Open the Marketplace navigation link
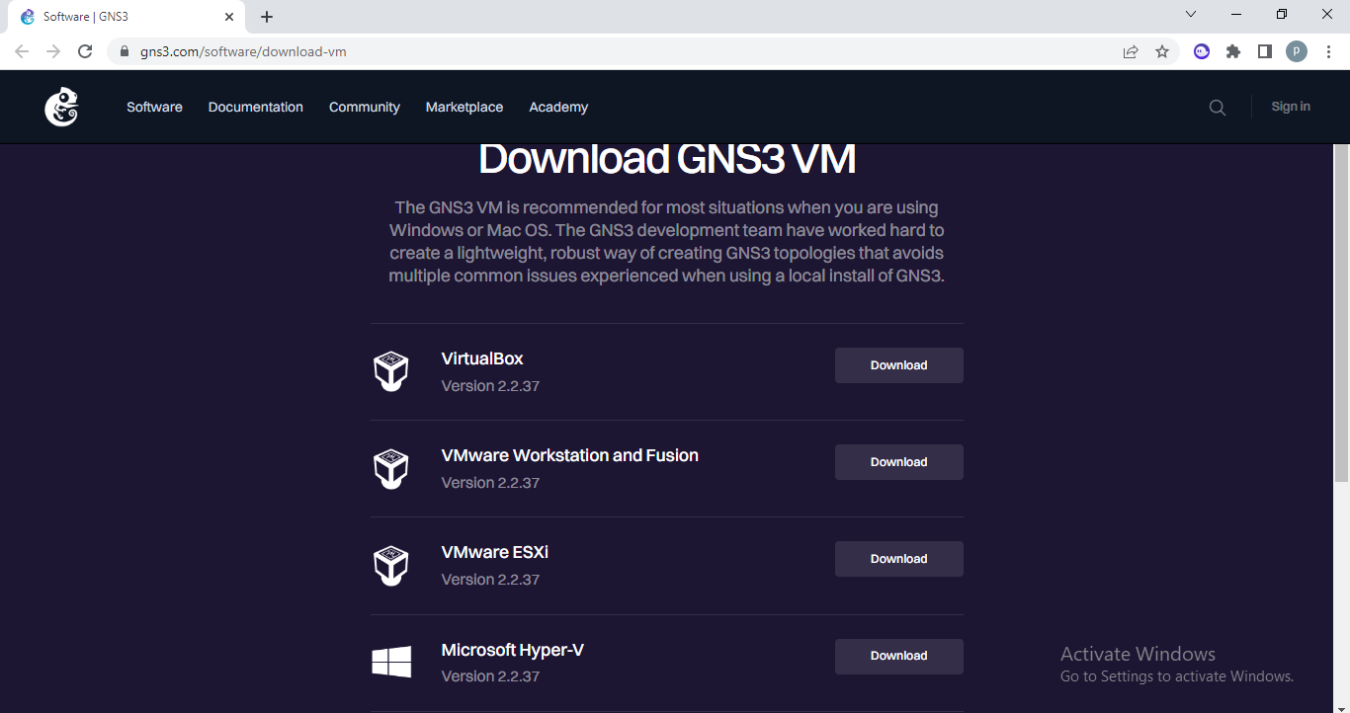The height and width of the screenshot is (713, 1350). pyautogui.click(x=464, y=107)
